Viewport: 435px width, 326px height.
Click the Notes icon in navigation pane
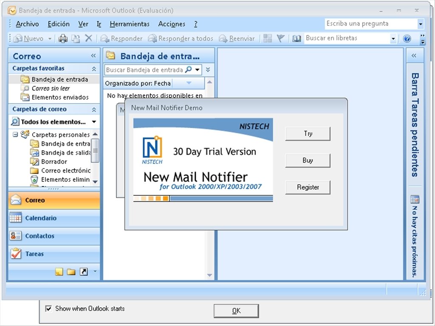point(59,272)
